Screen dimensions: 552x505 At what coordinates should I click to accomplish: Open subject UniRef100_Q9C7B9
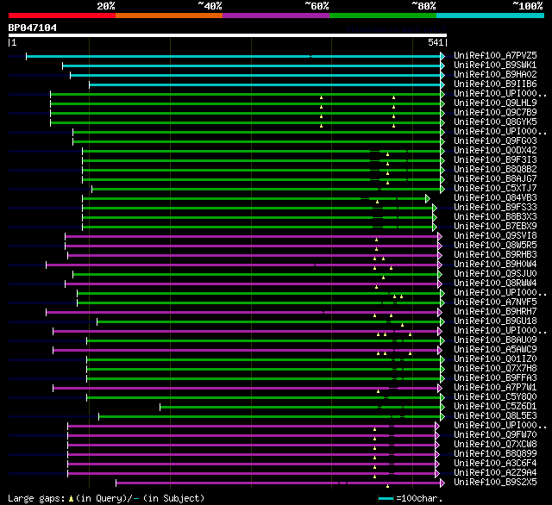(x=495, y=113)
